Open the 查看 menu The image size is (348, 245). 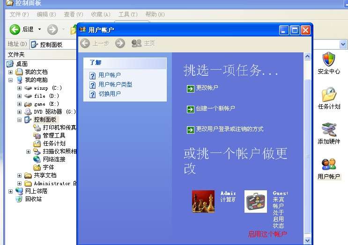[74, 14]
